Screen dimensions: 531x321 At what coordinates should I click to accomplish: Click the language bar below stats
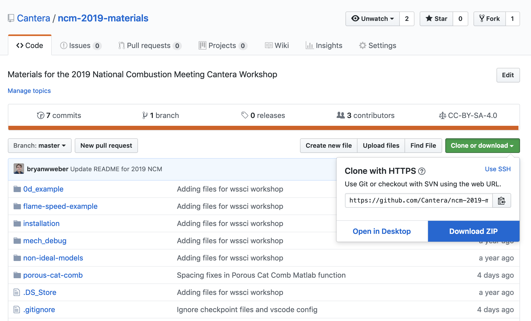(263, 128)
